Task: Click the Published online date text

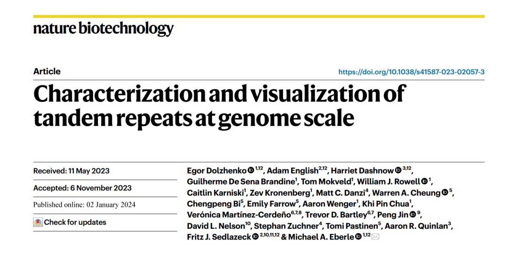Action: [x=84, y=205]
